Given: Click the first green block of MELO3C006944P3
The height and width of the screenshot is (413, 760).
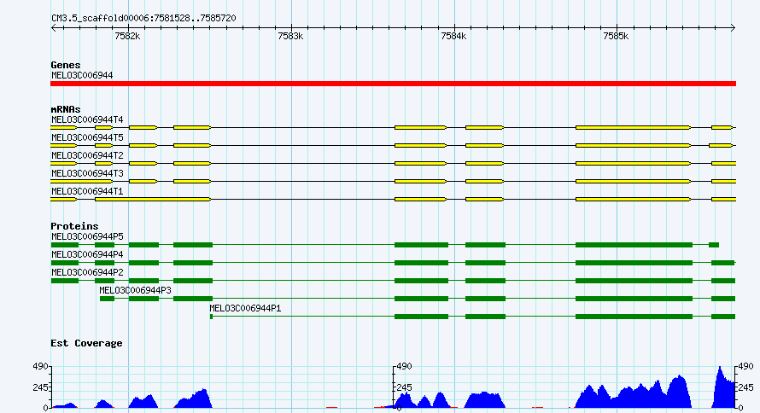Looking at the screenshot, I should [107, 299].
